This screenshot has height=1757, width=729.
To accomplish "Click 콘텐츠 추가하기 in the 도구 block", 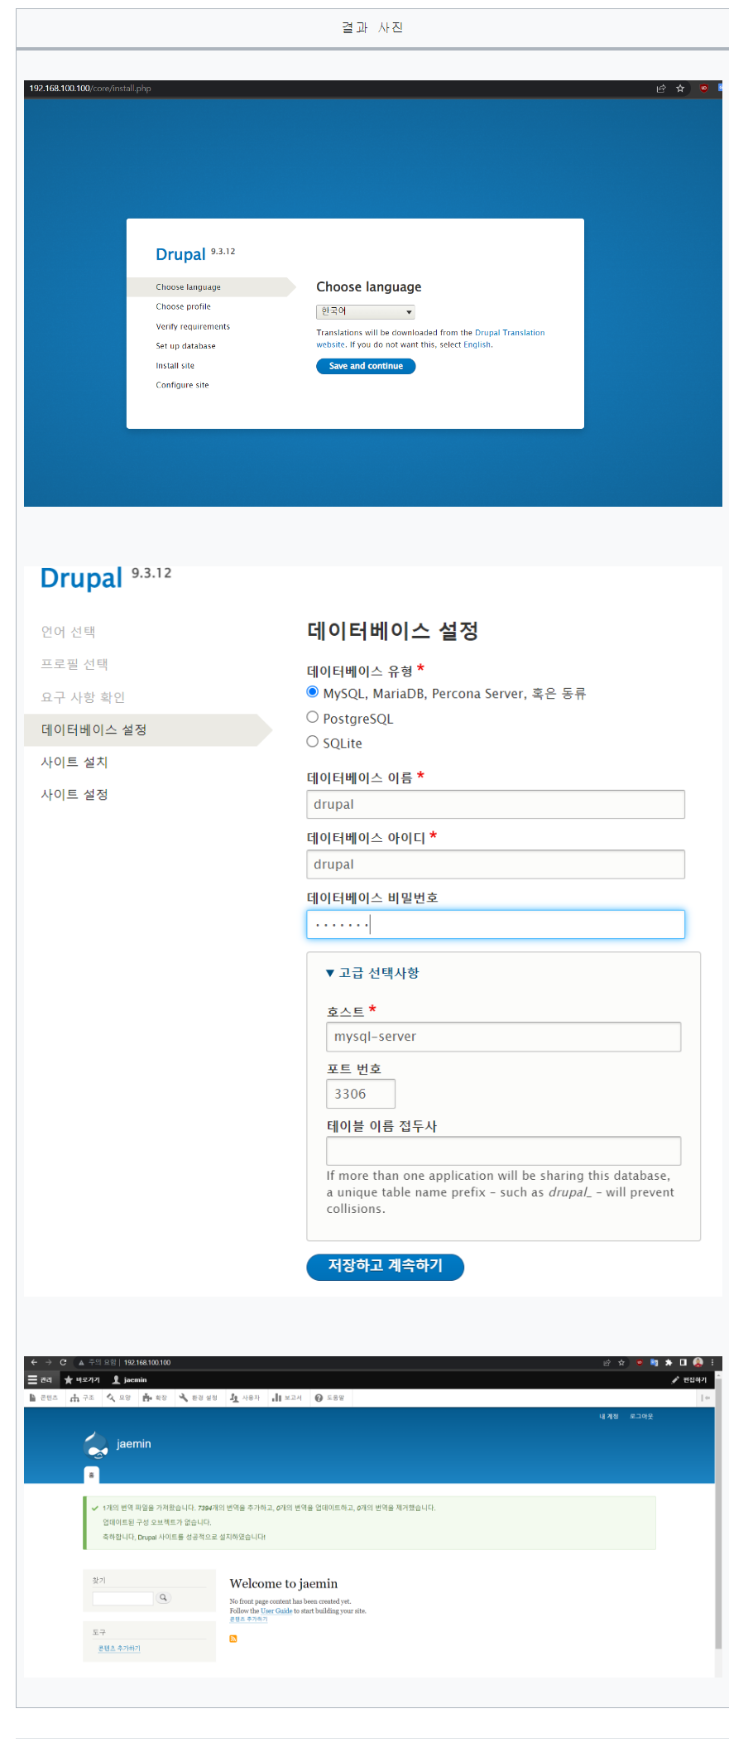I will tap(119, 1649).
